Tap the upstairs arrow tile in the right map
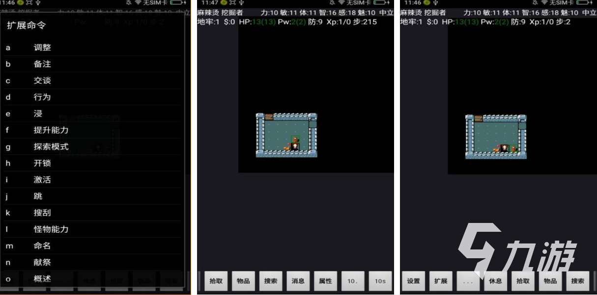The height and width of the screenshot is (295, 597). 505,147
